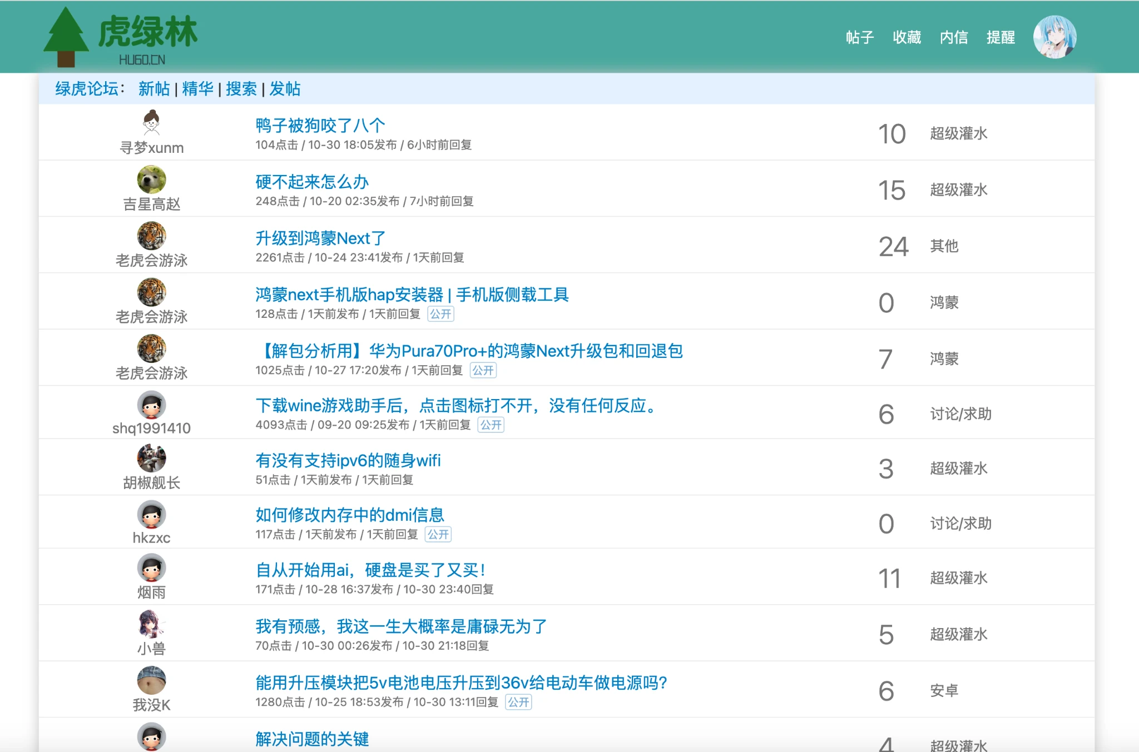The height and width of the screenshot is (752, 1139).
Task: Click 公开 tag on hap安装器 post
Action: click(x=440, y=314)
